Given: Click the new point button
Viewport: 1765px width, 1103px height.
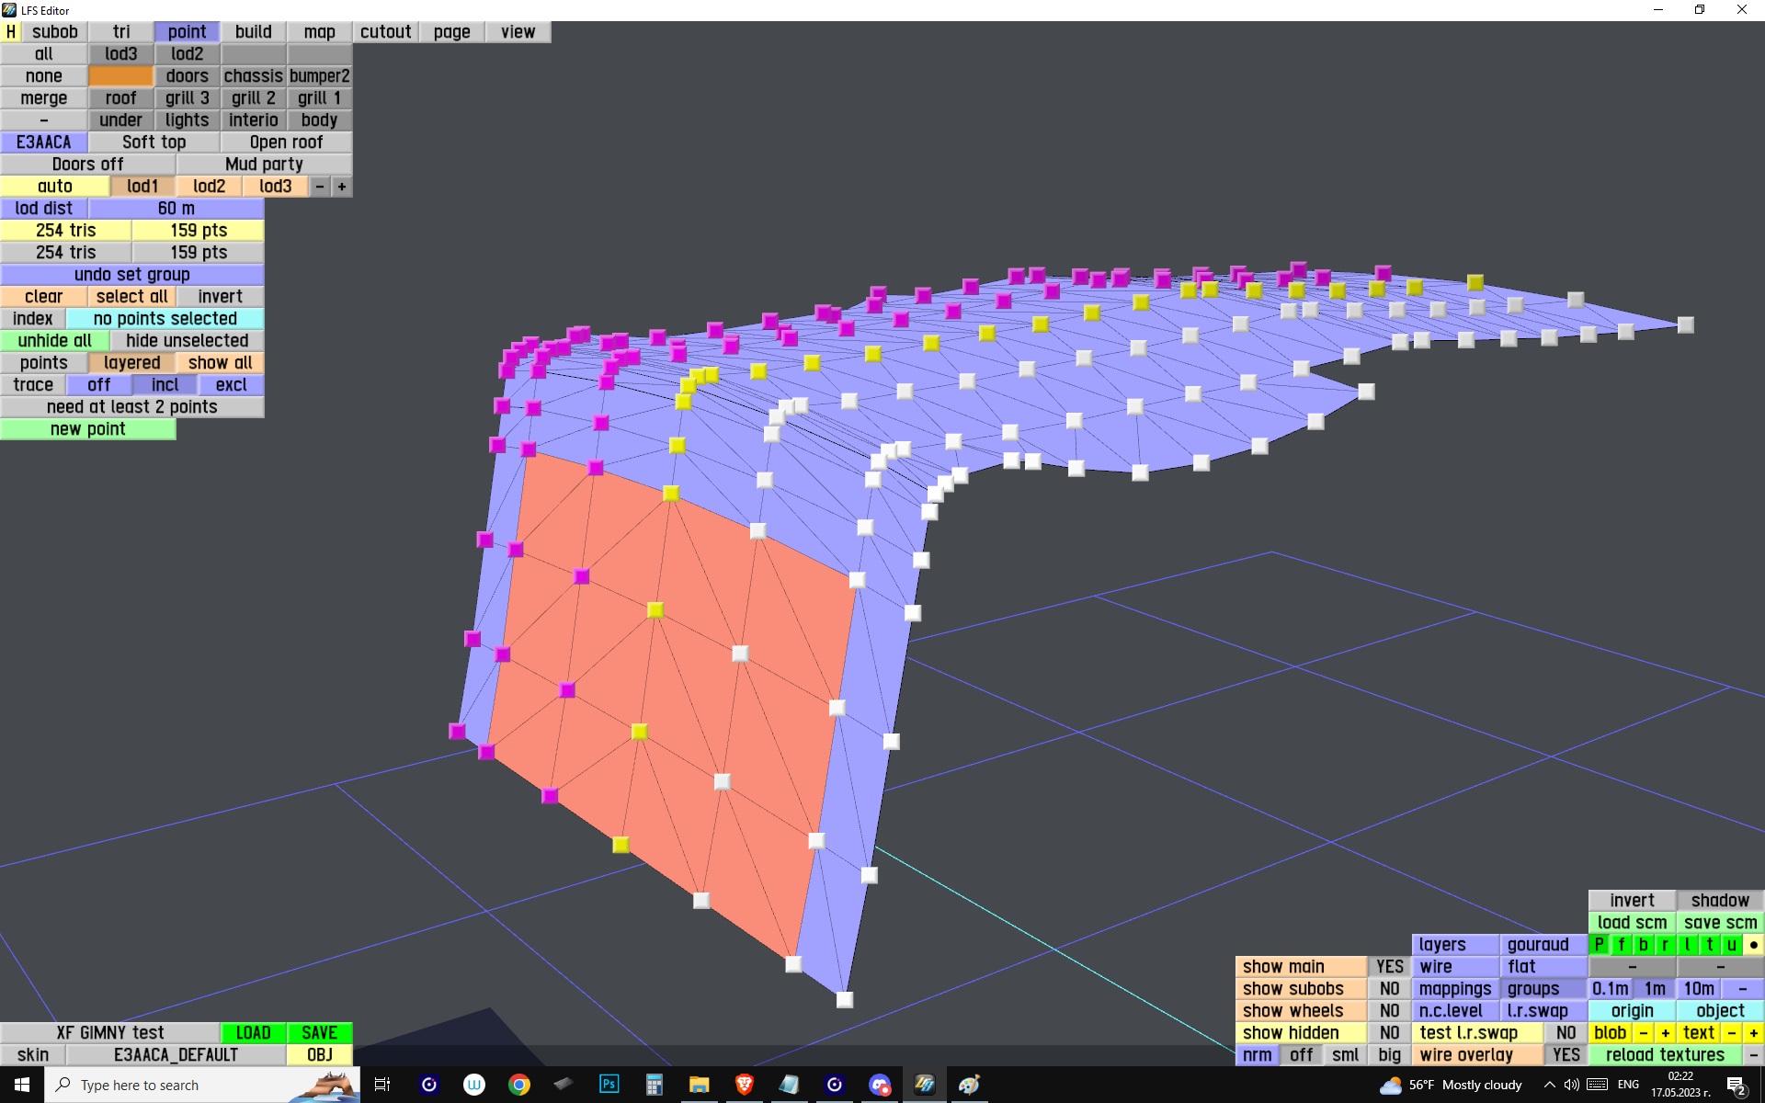Looking at the screenshot, I should pyautogui.click(x=87, y=428).
